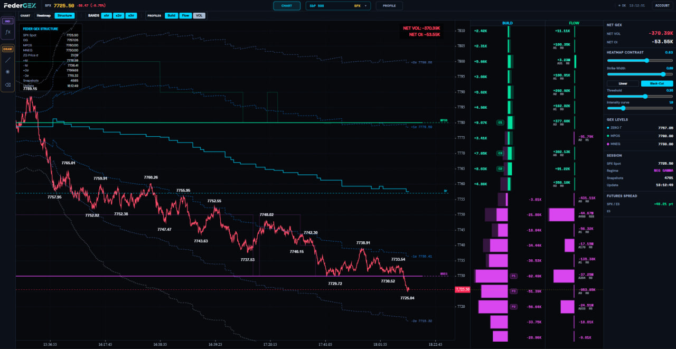Click the 7760.26 swing high label
Viewport: 676px width, 349px height.
(151, 177)
